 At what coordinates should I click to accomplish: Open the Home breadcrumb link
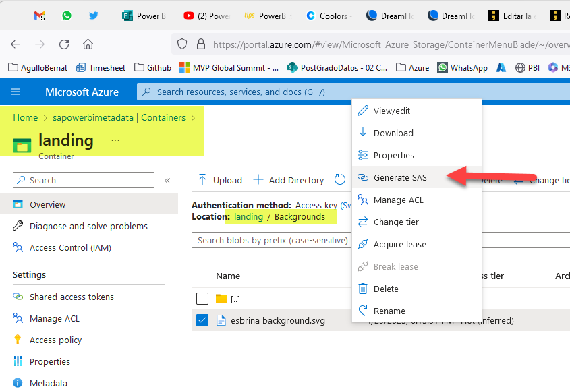(x=26, y=117)
